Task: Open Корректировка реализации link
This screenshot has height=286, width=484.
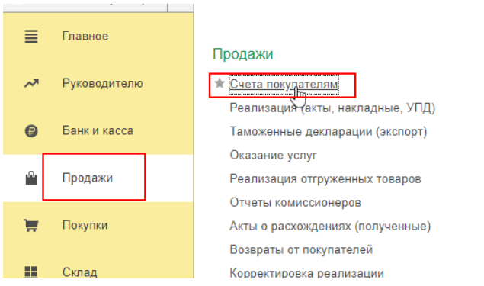Action: pos(307,273)
